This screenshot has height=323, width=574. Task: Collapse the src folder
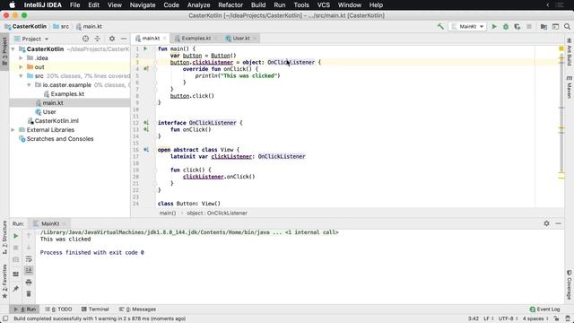click(21, 76)
